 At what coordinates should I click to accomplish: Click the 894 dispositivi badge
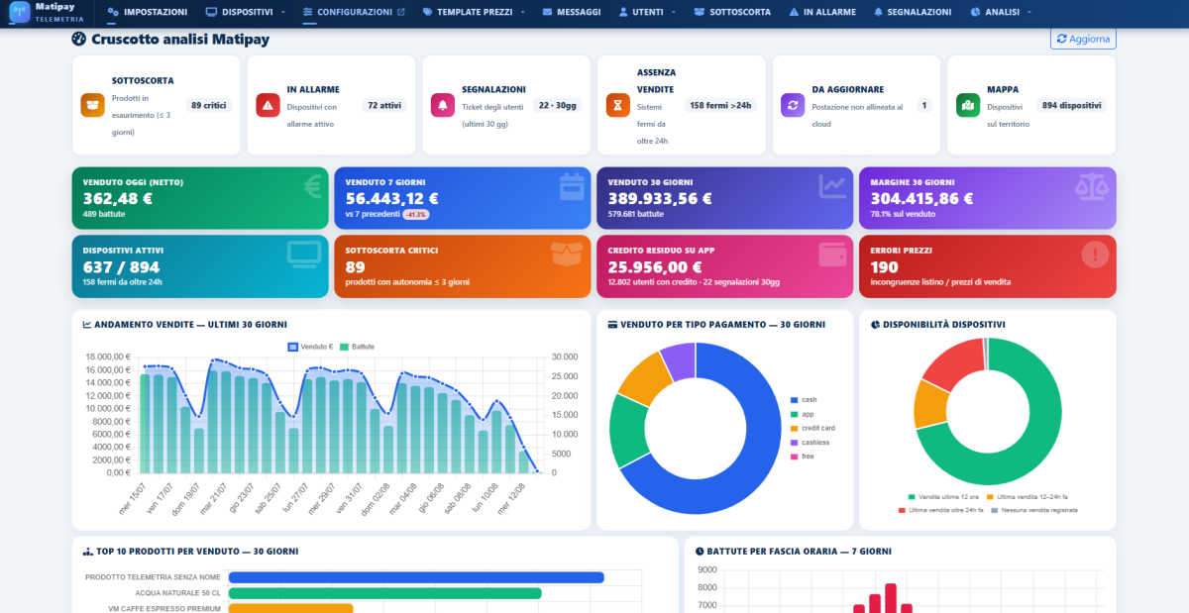pyautogui.click(x=1071, y=105)
